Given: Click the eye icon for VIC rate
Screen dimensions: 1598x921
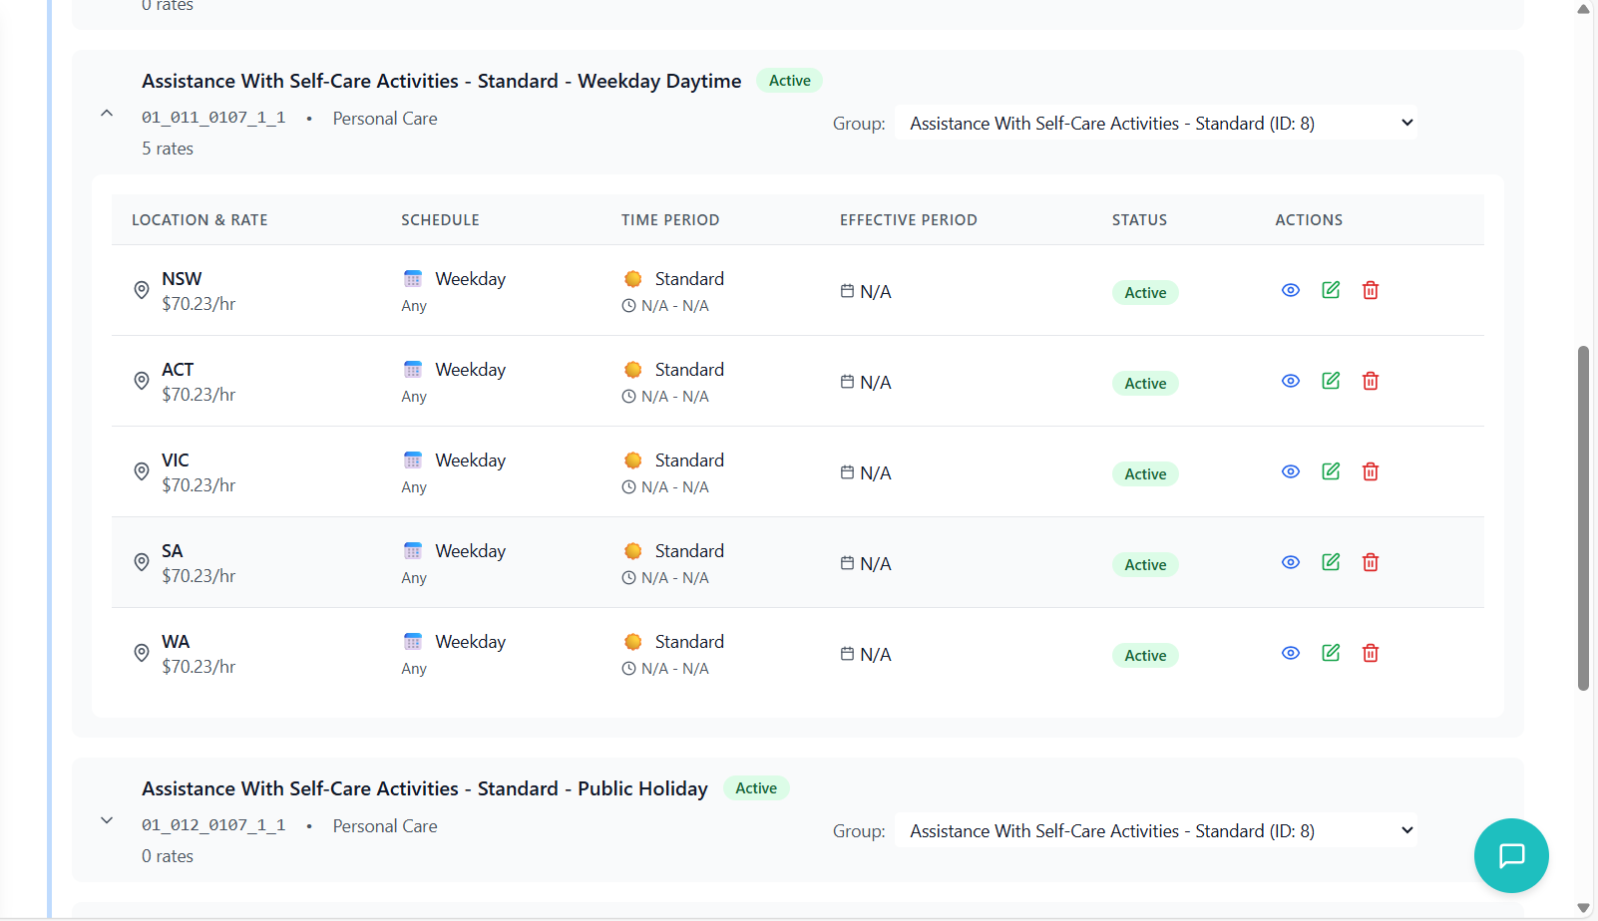Looking at the screenshot, I should tap(1290, 471).
